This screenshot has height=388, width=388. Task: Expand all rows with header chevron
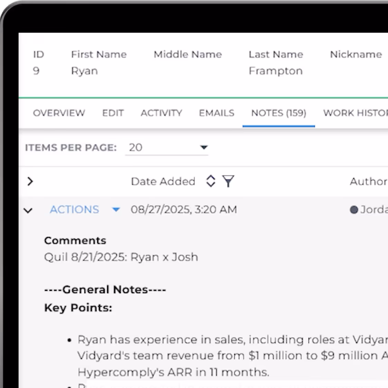pyautogui.click(x=30, y=182)
